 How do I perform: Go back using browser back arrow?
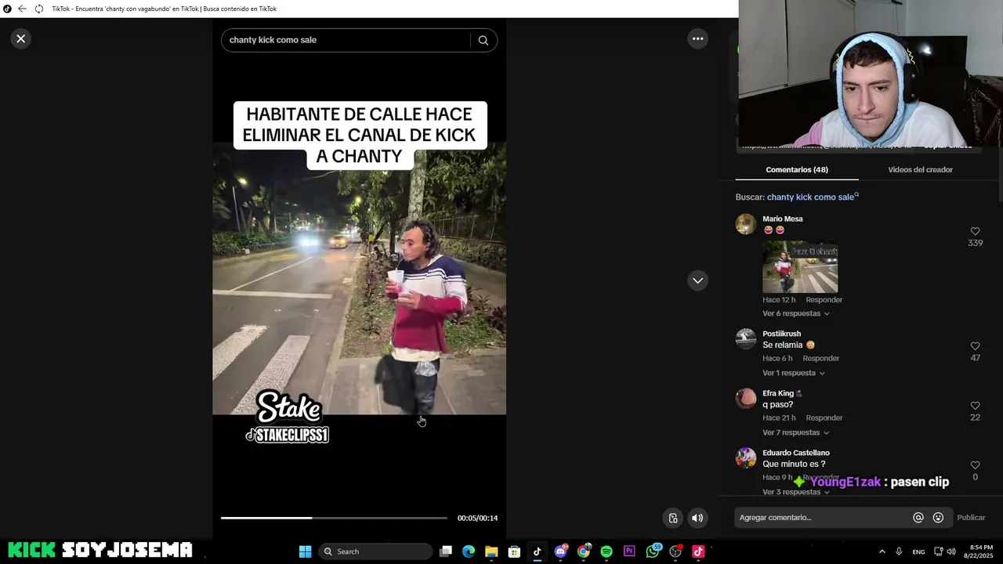coord(22,9)
